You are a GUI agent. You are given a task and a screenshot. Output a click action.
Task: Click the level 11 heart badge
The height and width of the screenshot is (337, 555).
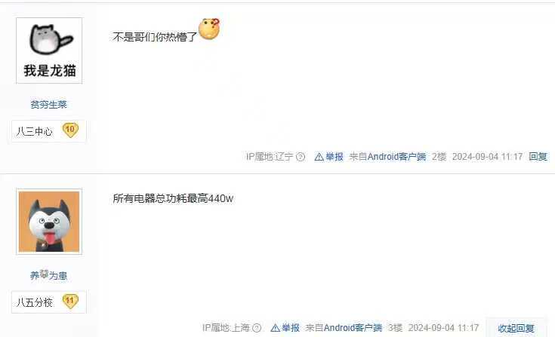[70, 302]
